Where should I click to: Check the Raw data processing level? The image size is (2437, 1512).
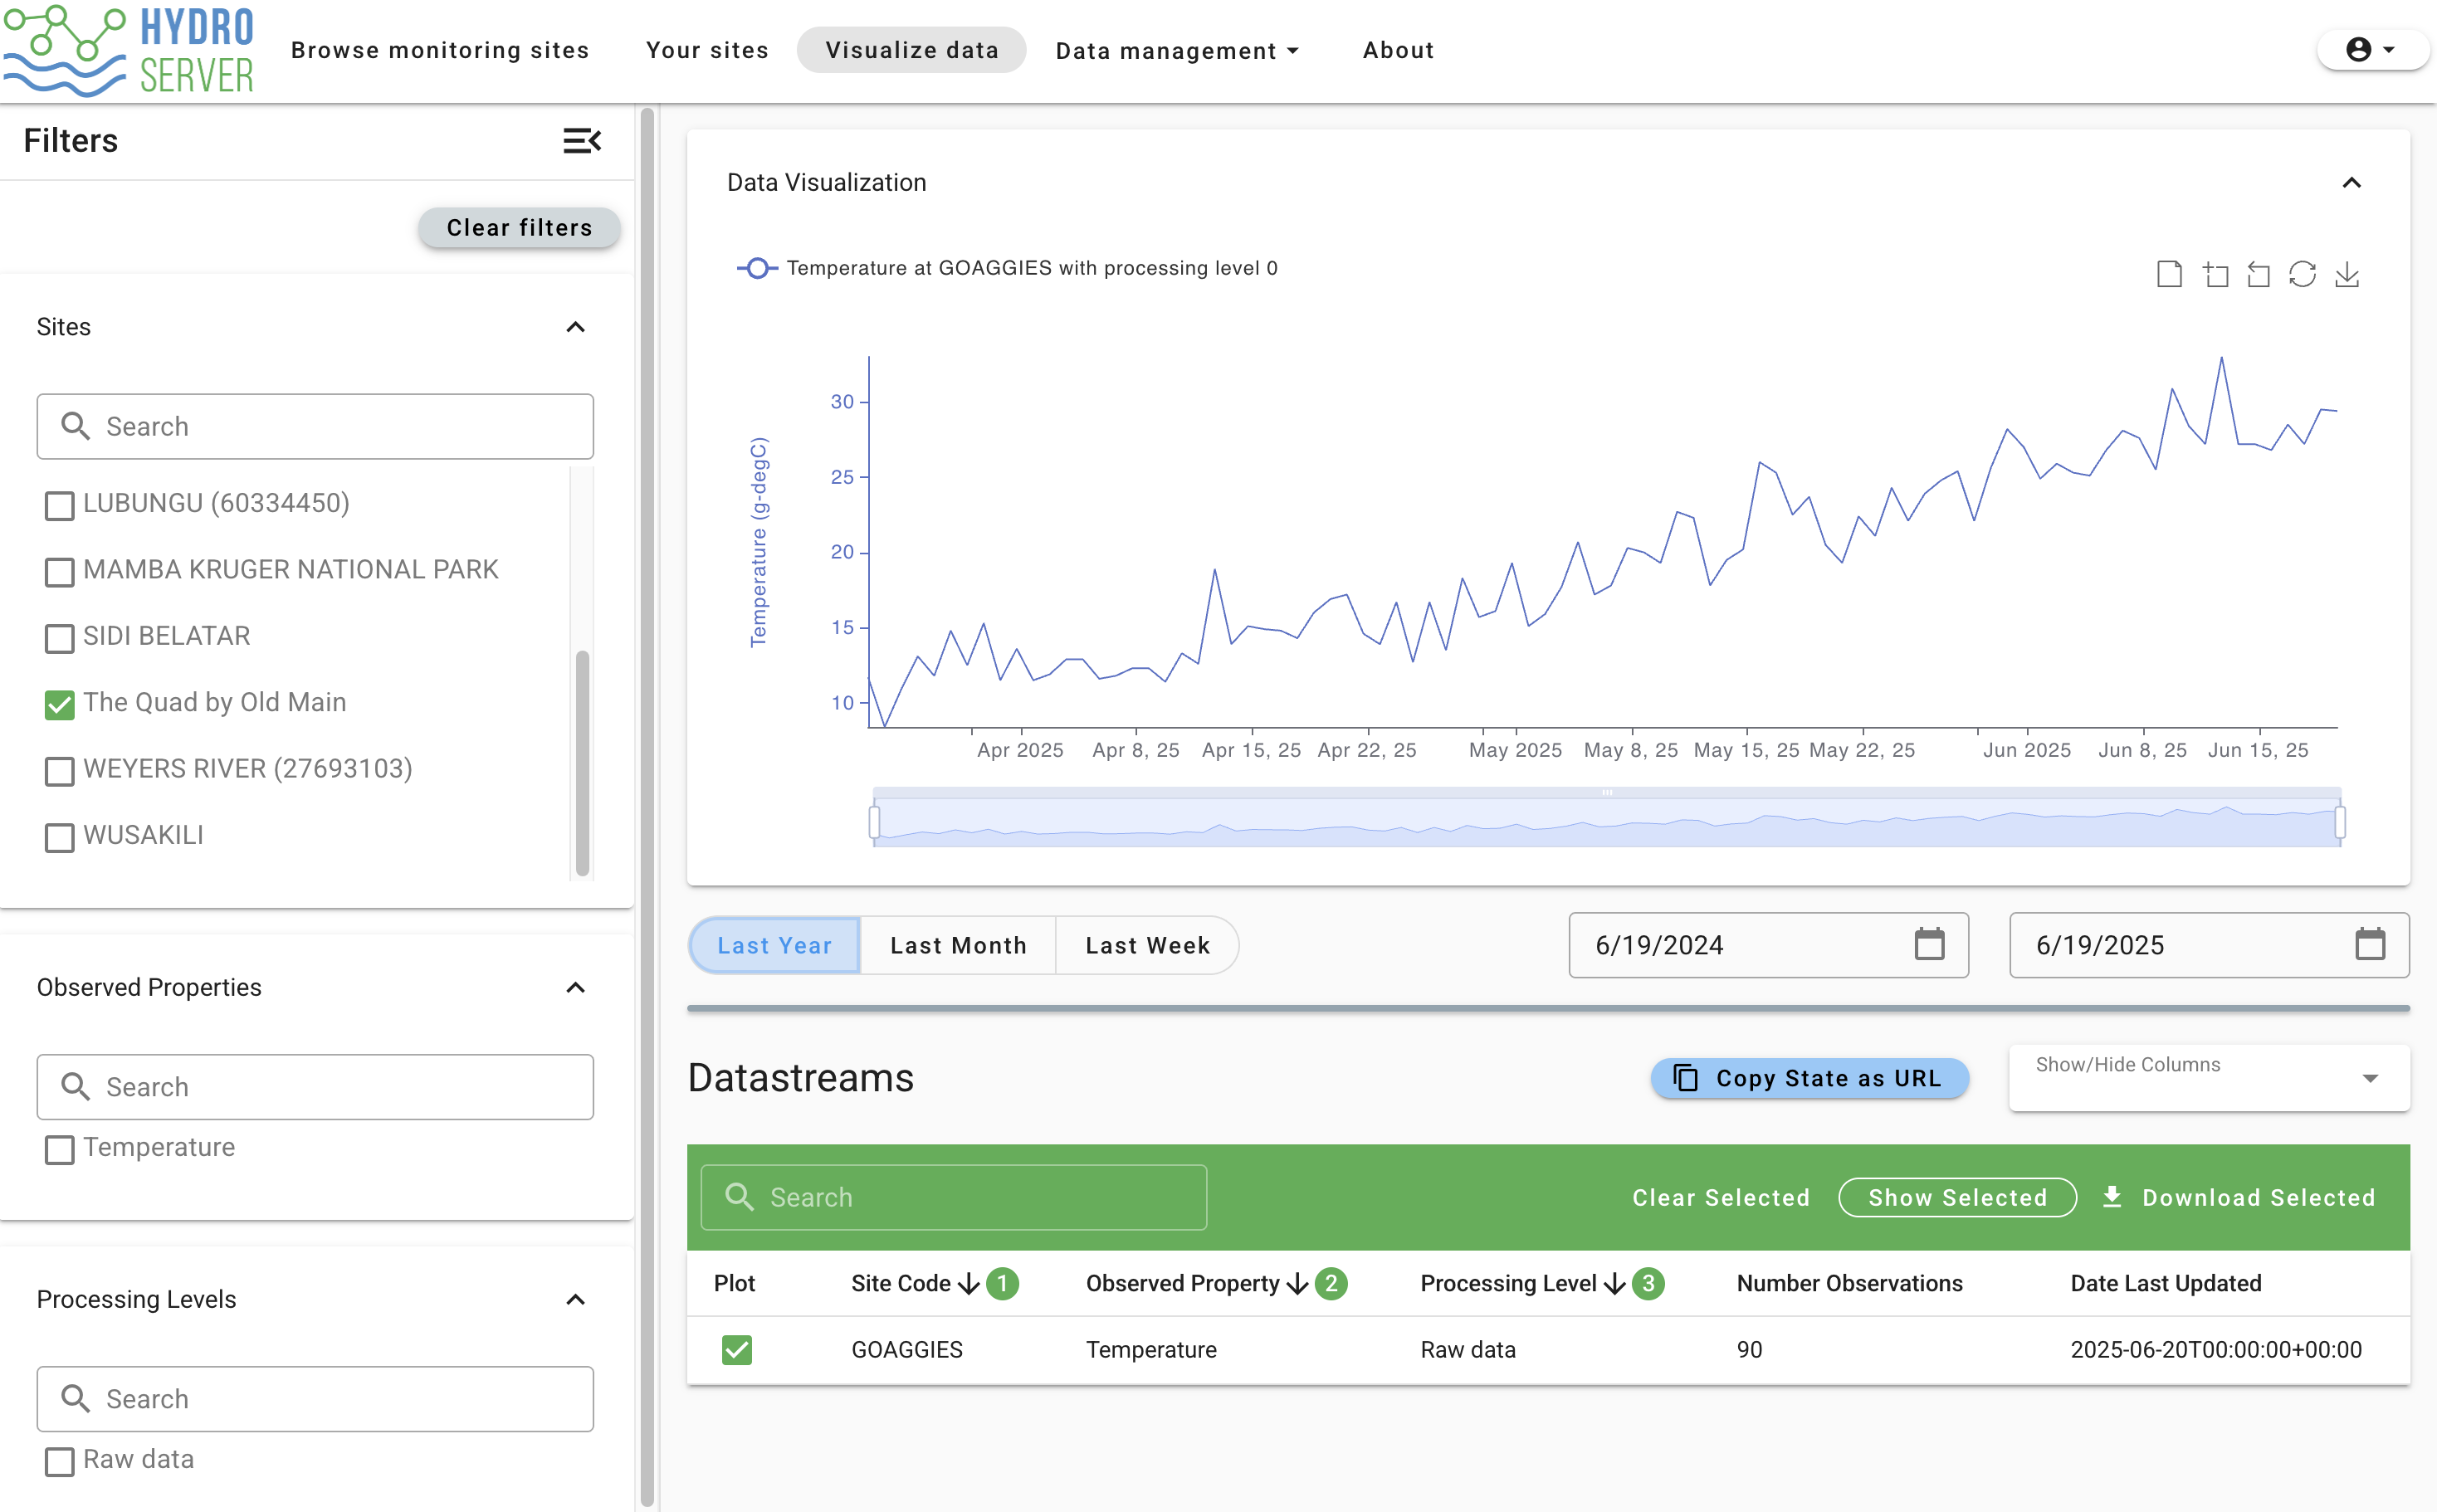59,1461
